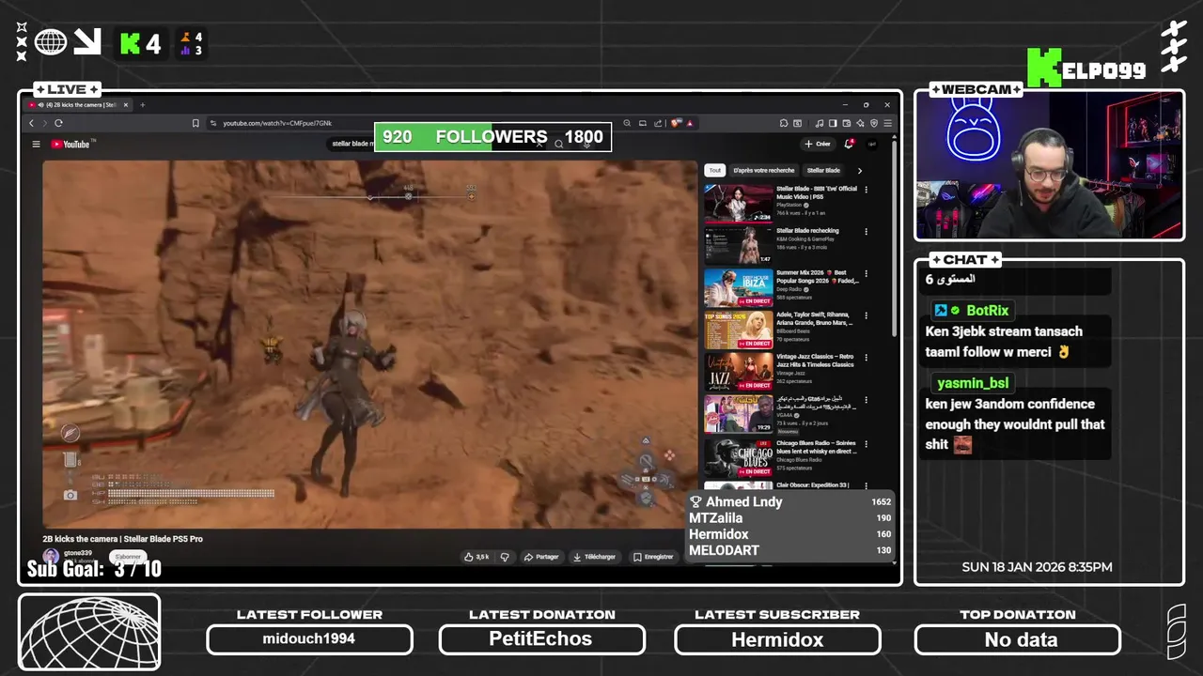This screenshot has width=1203, height=676.
Task: Click the share page icon in address bar
Action: 658,123
